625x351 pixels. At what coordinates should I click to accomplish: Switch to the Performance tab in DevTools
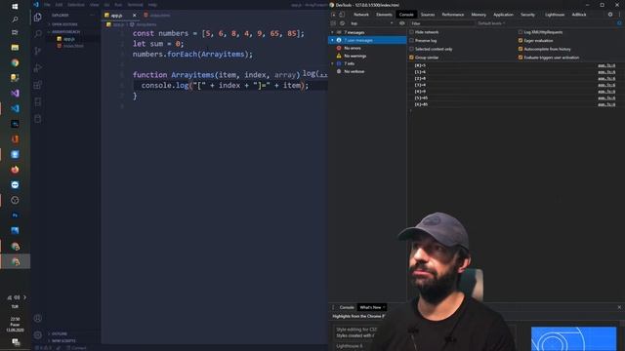453,15
